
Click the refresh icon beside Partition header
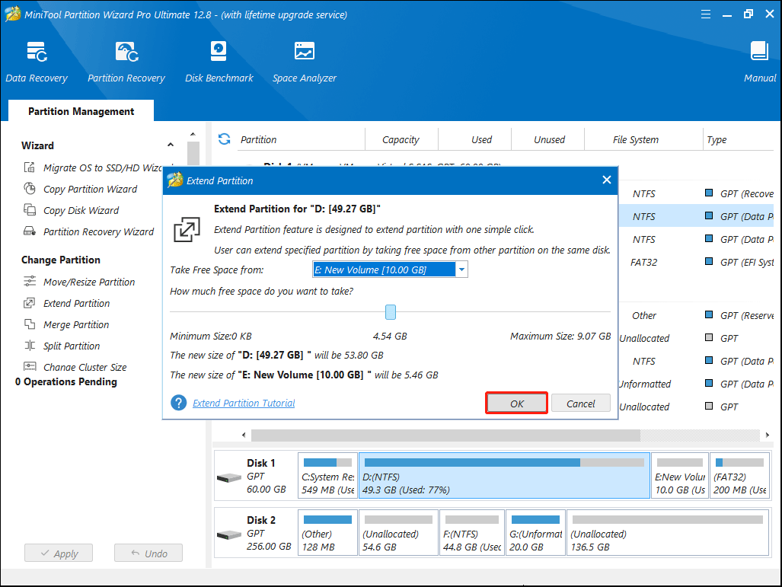[224, 139]
